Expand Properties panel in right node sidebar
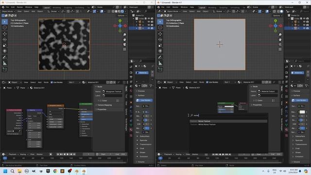 pos(257,105)
